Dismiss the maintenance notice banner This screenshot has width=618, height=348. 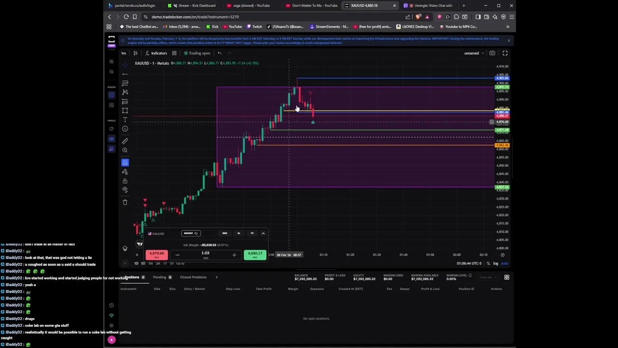tap(508, 41)
